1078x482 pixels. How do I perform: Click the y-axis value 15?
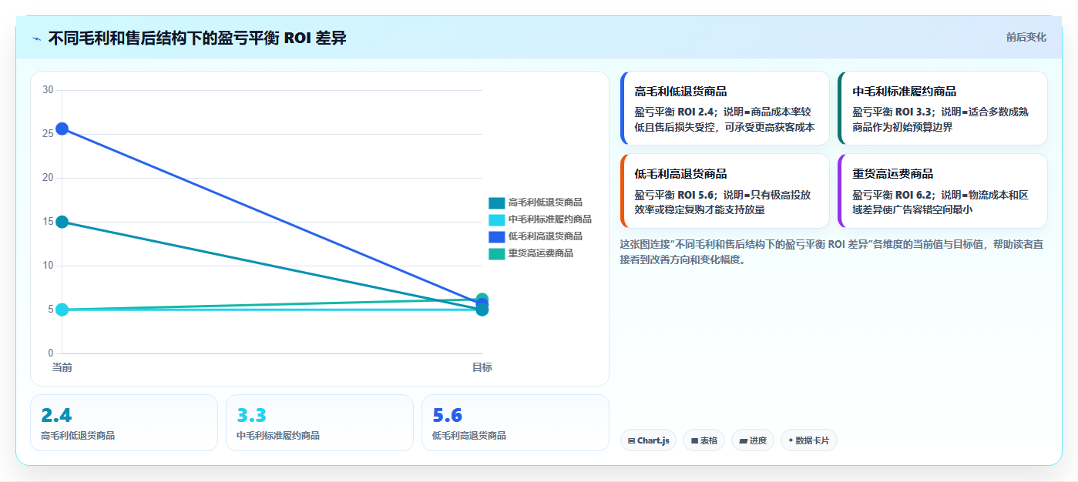tap(48, 222)
